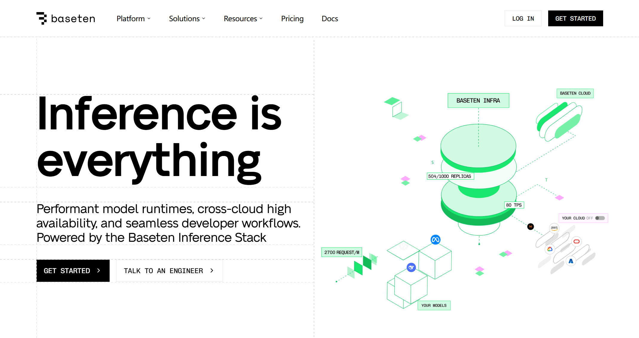
Task: Open the Pricing page
Action: [x=292, y=19]
